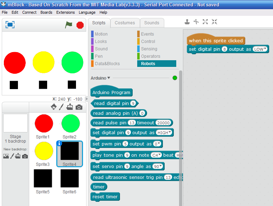Stop all scripts with the red stop sign

tap(80, 25)
